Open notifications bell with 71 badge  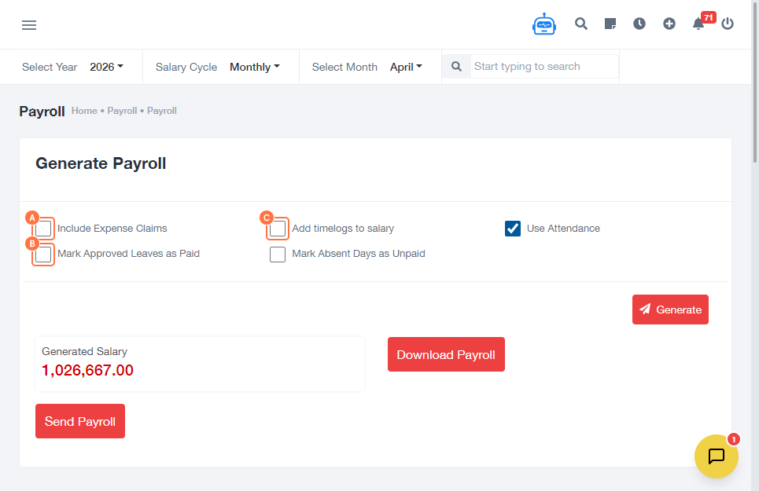698,24
